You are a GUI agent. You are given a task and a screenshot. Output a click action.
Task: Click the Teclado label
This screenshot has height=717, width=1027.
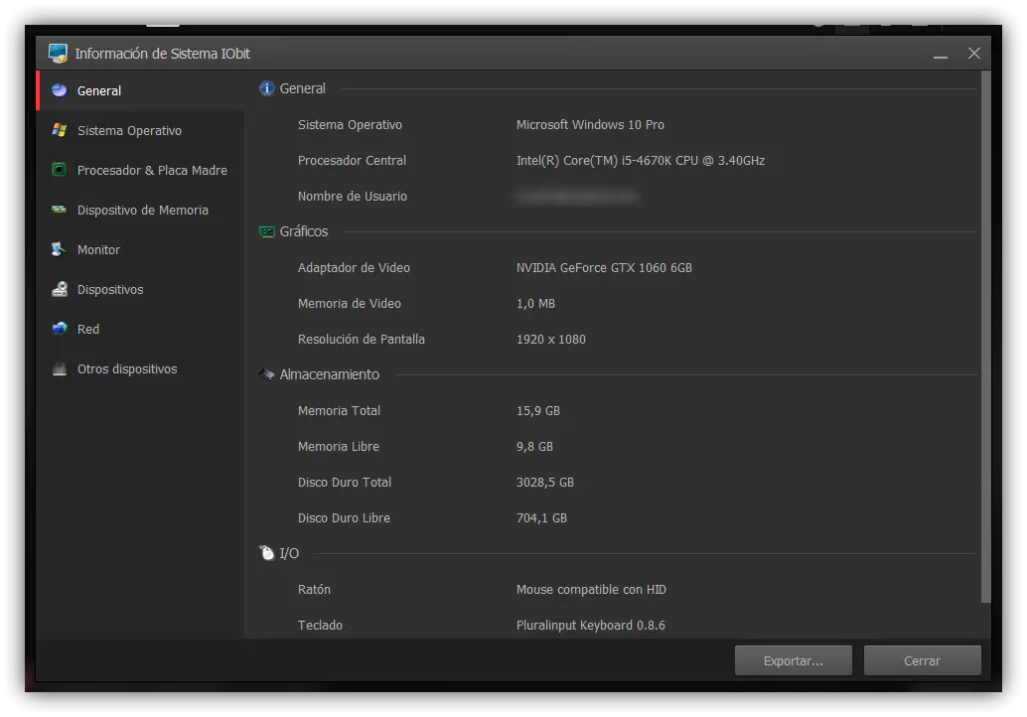coord(320,626)
